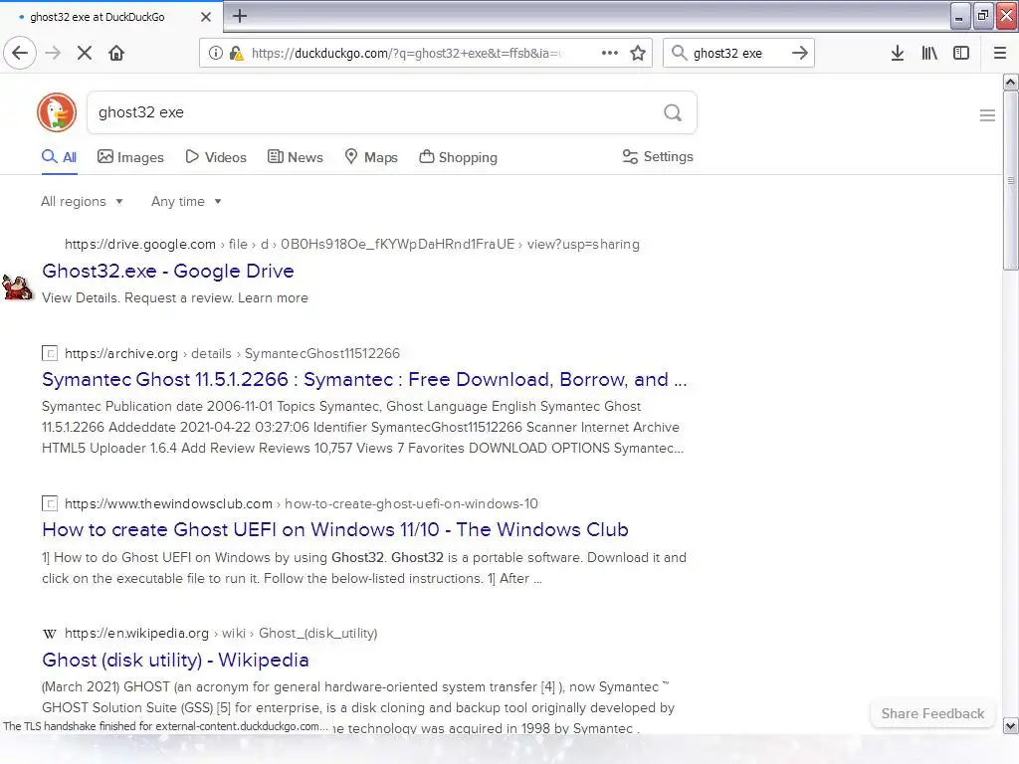Click text "View Details. Request a review. Learn more"
This screenshot has height=764, width=1019.
pyautogui.click(x=175, y=298)
